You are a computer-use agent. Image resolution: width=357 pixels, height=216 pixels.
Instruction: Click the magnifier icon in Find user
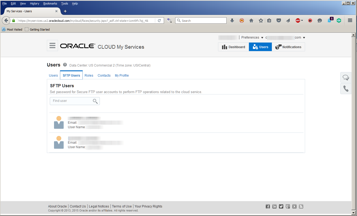95,101
